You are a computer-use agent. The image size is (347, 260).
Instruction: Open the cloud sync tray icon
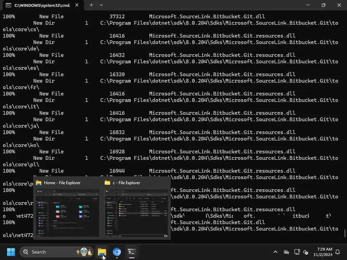click(286, 252)
